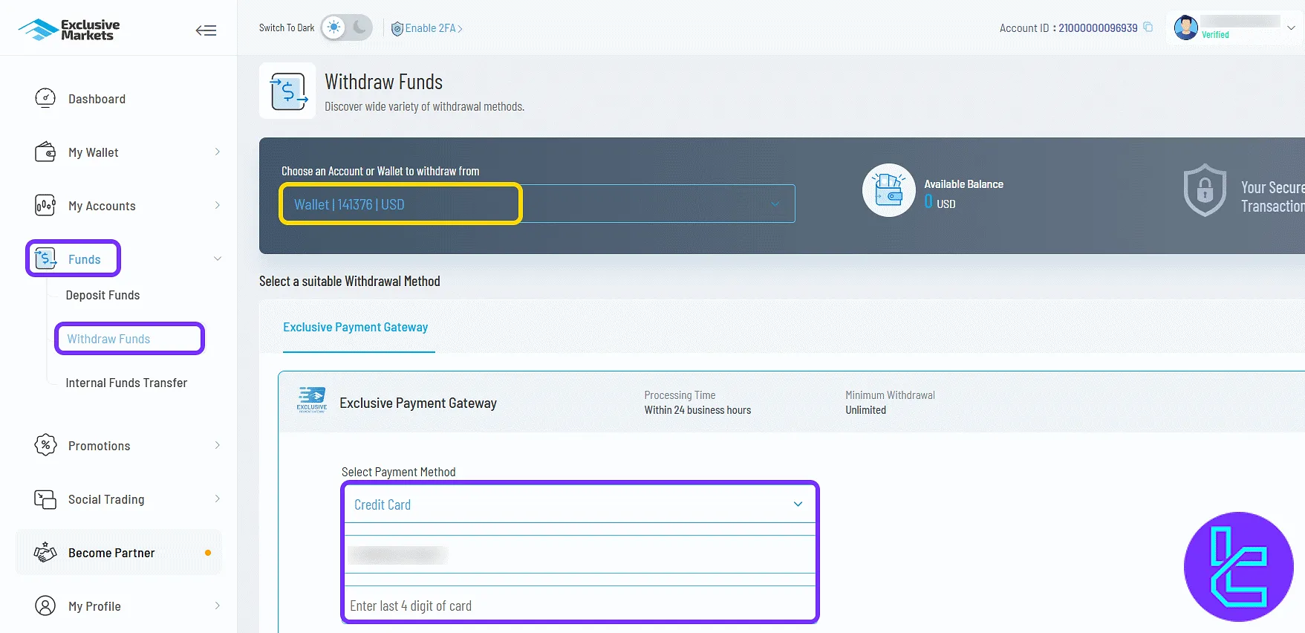Click the My Accounts chart icon
This screenshot has height=633, width=1305.
(x=45, y=205)
